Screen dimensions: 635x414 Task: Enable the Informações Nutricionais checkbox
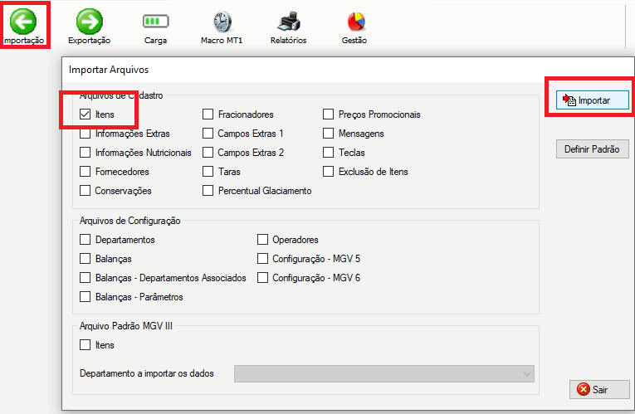[x=85, y=153]
